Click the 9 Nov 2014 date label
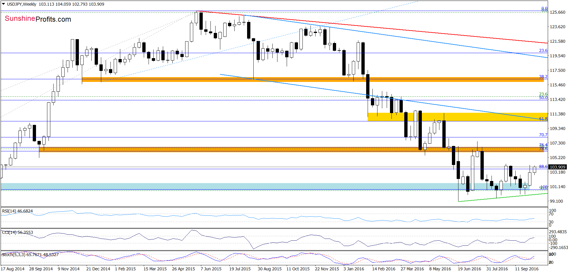The width and height of the screenshot is (568, 273). click(68, 269)
